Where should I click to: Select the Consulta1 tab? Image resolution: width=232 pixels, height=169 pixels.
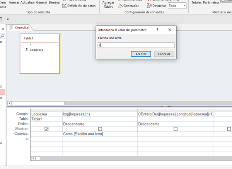(x=20, y=28)
